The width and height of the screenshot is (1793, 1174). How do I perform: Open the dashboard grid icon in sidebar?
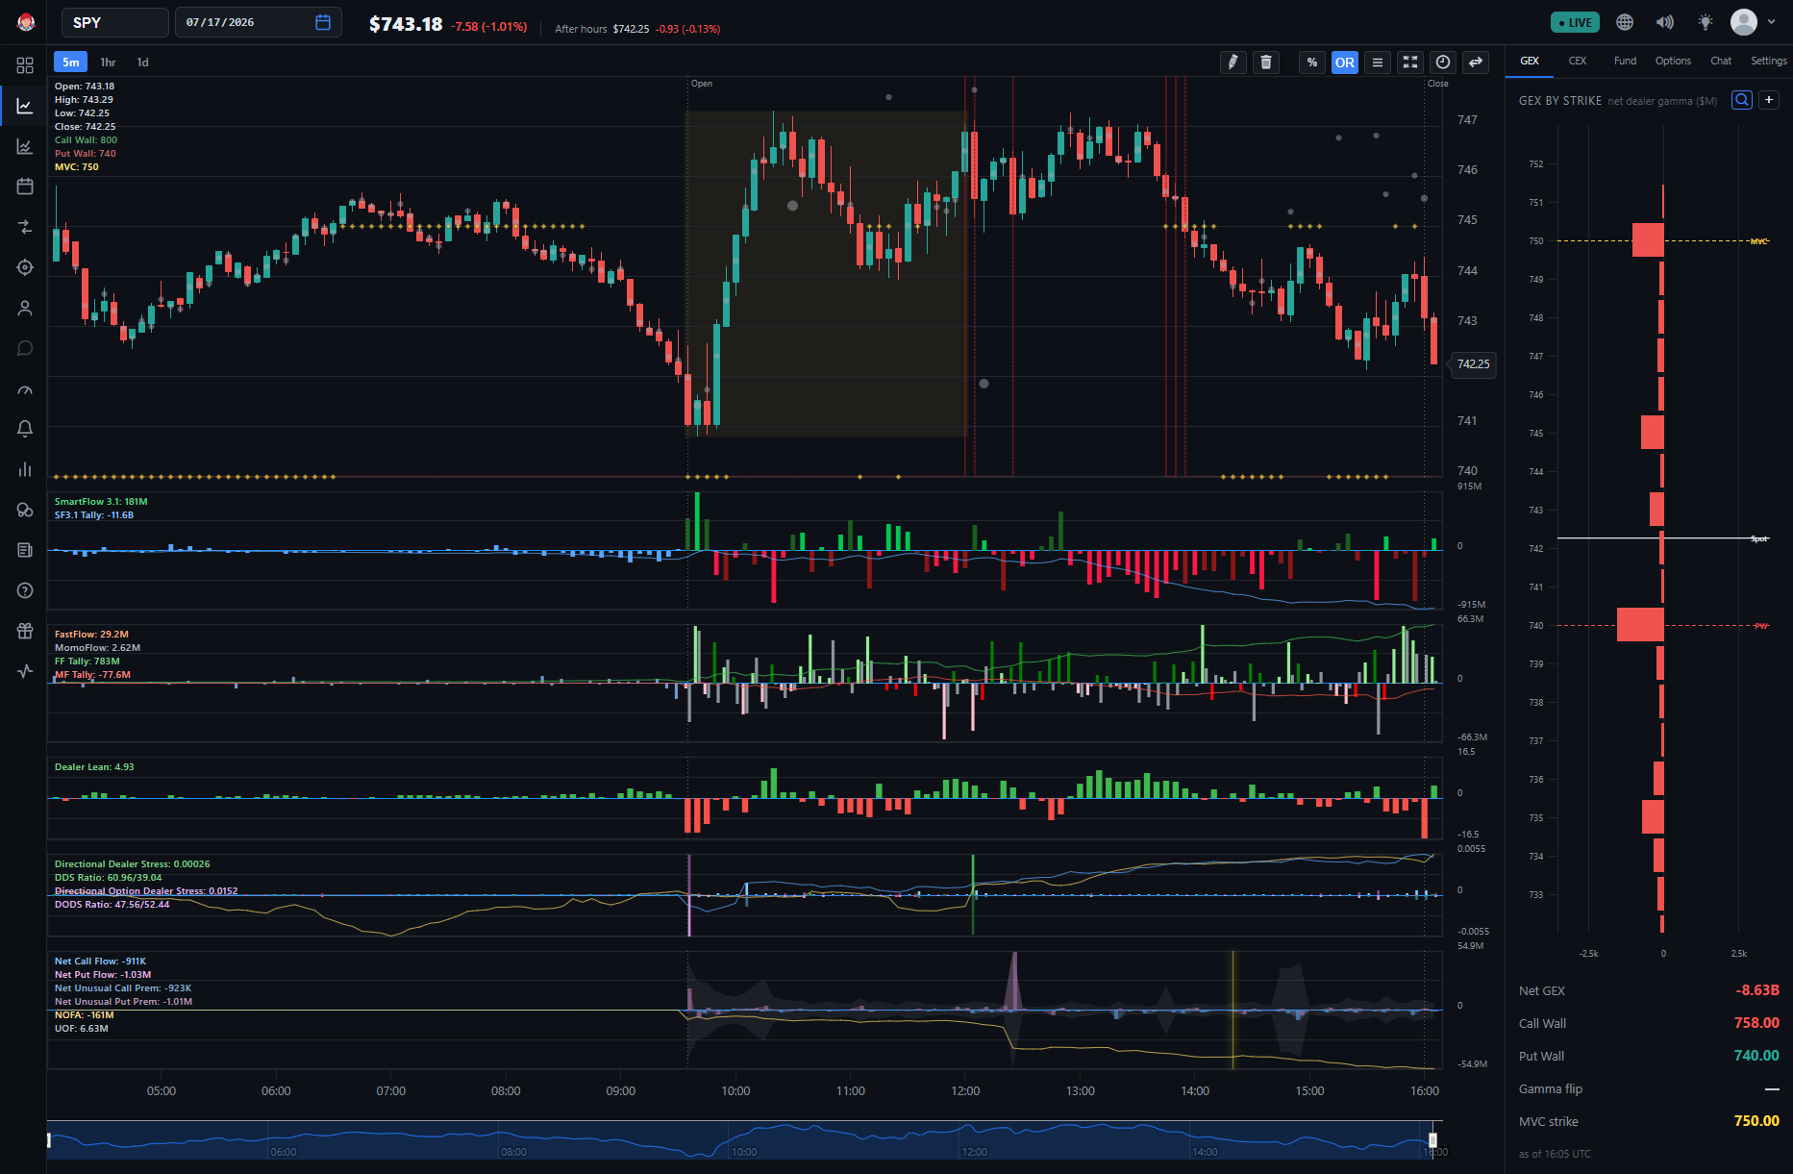click(x=25, y=65)
